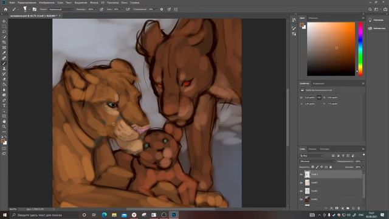Select the Brush tool in the toolbar

4,63
